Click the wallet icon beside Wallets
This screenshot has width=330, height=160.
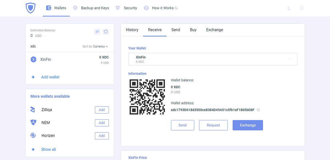tap(49, 8)
